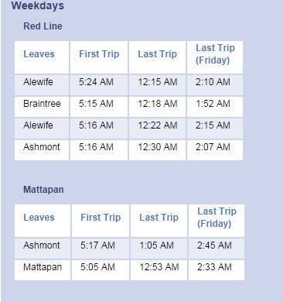Click Mattapan table Last Trip header
283x302 pixels.
(159, 218)
